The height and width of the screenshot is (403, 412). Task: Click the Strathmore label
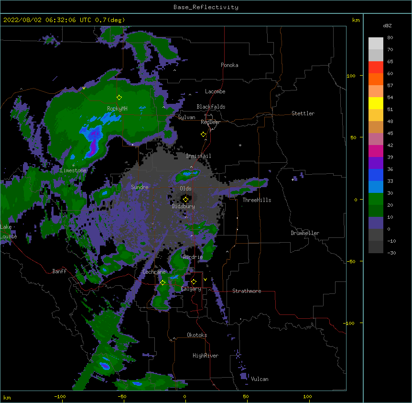click(247, 291)
